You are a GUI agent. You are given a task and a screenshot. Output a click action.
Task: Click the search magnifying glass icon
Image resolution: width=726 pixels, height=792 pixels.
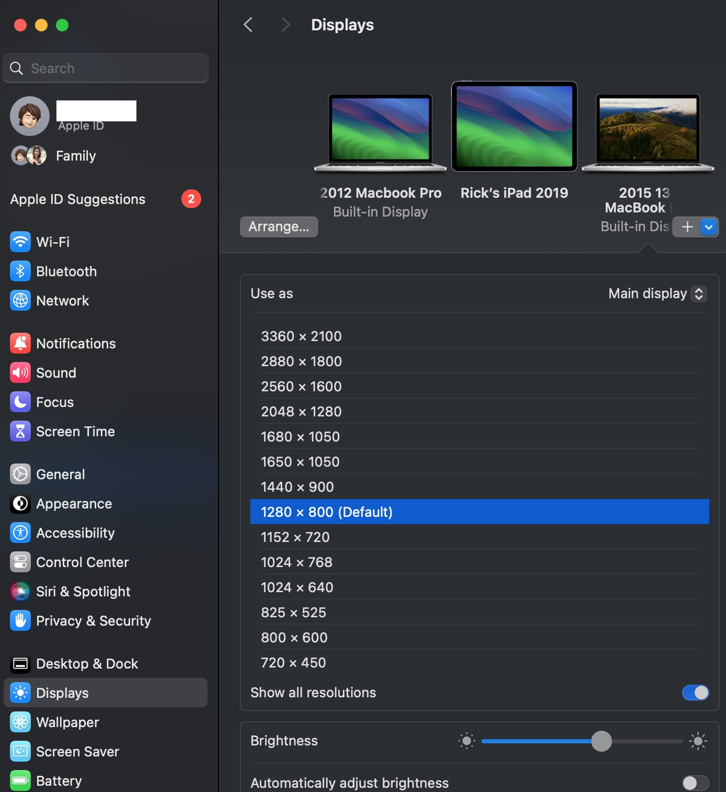(x=17, y=68)
